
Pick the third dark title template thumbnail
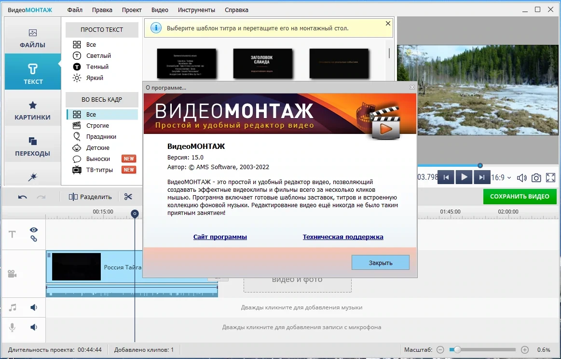tap(339, 63)
